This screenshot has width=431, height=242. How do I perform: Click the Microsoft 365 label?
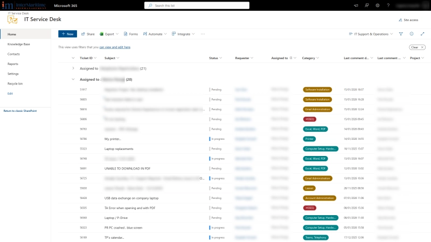click(x=65, y=5)
